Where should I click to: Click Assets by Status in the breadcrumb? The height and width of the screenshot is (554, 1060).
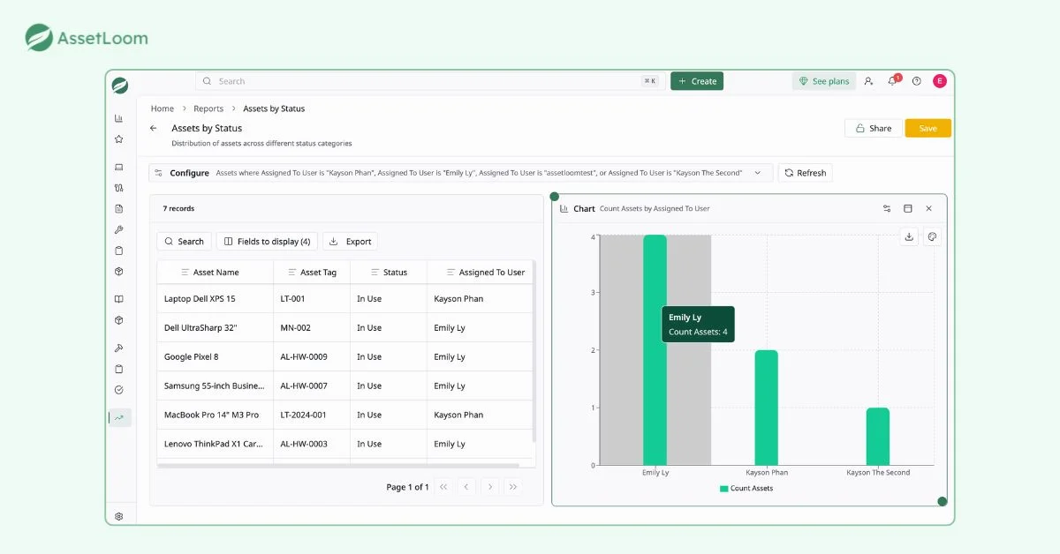[274, 109]
